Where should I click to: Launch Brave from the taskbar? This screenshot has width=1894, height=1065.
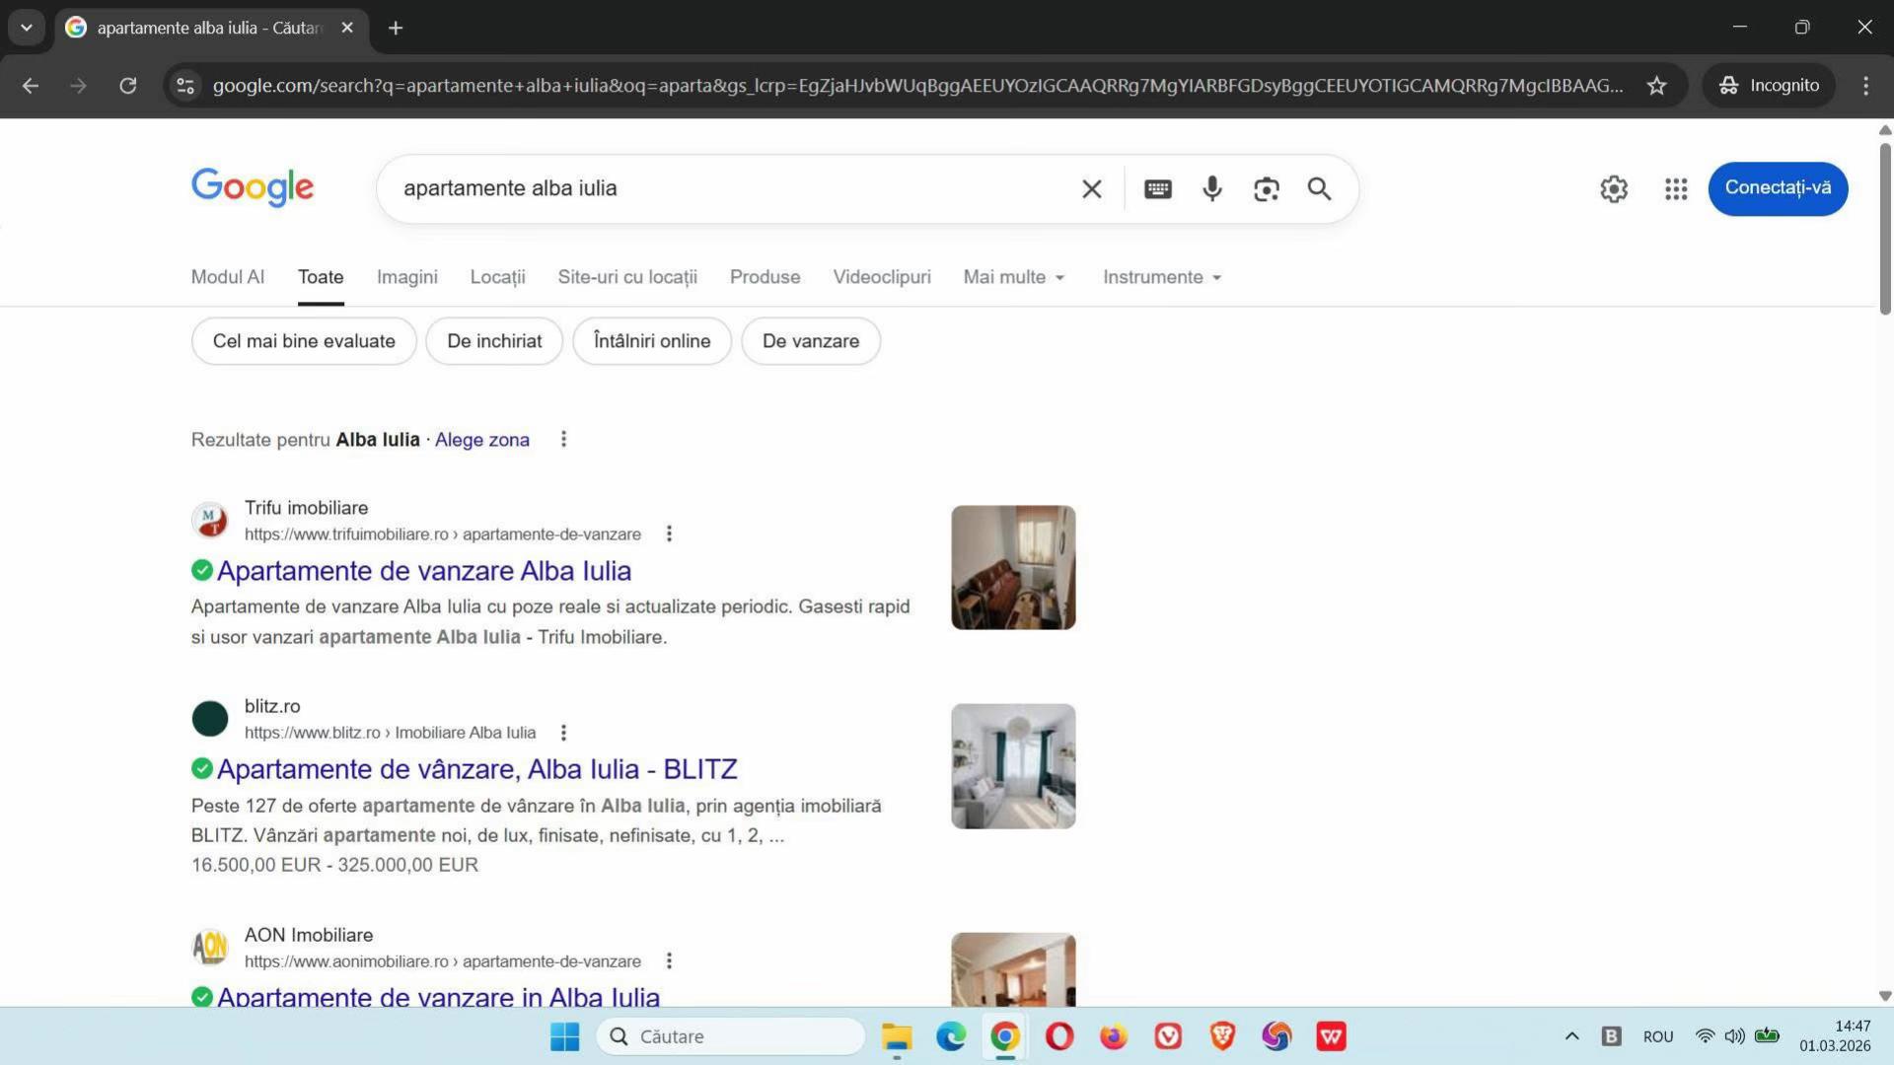1222,1036
